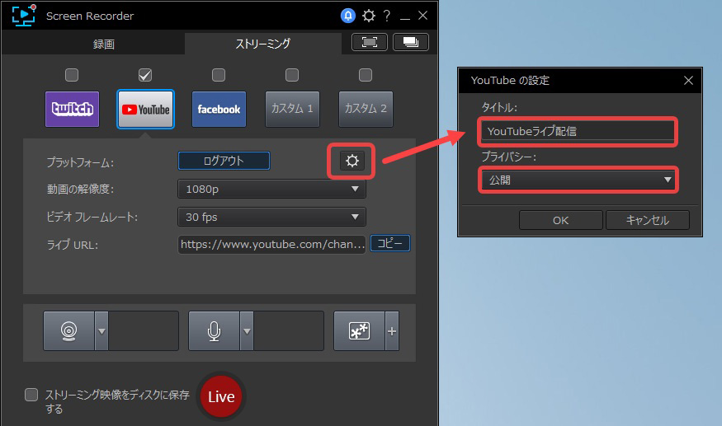Click the タイトル input field
Screen dimensions: 722x426
coord(578,131)
